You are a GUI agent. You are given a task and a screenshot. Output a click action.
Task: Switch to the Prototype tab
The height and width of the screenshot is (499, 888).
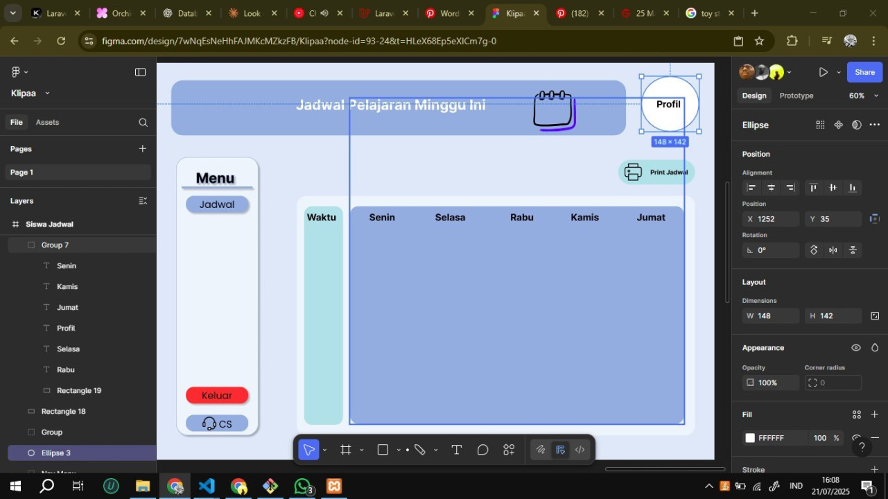796,96
